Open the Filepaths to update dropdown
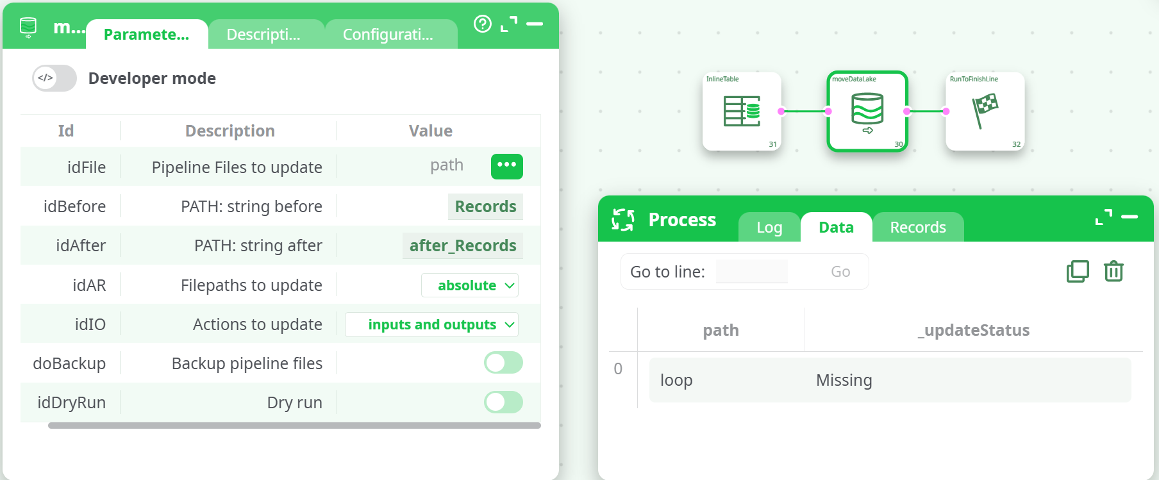 click(470, 285)
